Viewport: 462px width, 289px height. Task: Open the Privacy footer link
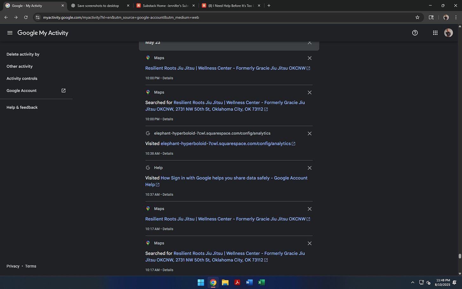coord(13,266)
